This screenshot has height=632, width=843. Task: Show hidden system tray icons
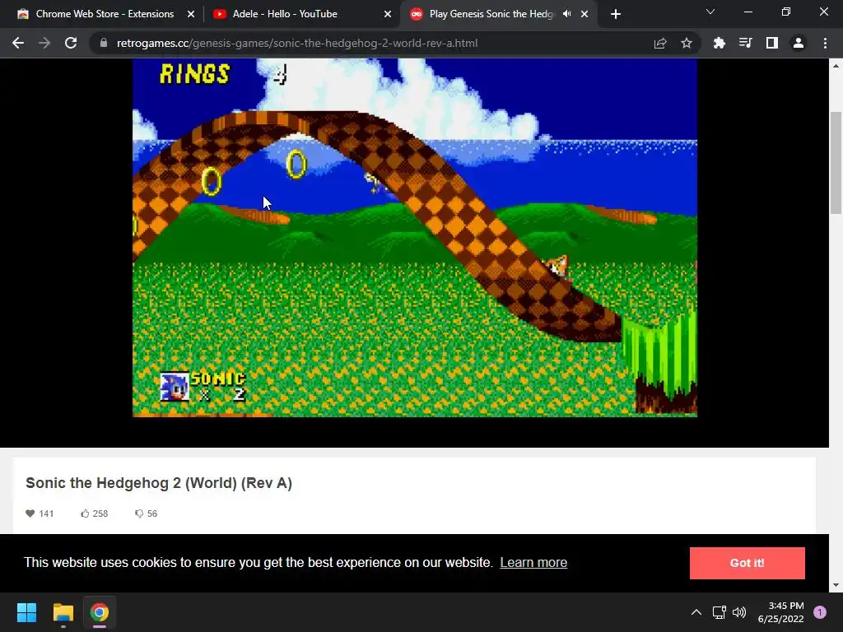click(x=696, y=612)
